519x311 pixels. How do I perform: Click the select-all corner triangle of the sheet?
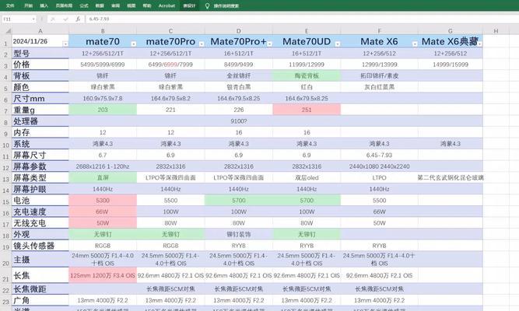[x=8, y=31]
